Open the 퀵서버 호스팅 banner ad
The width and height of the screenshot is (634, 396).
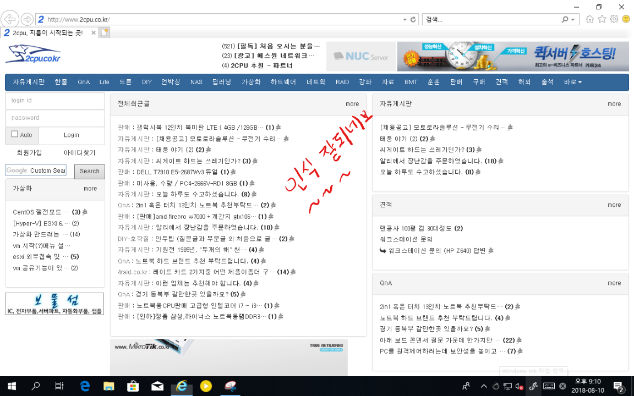click(513, 56)
